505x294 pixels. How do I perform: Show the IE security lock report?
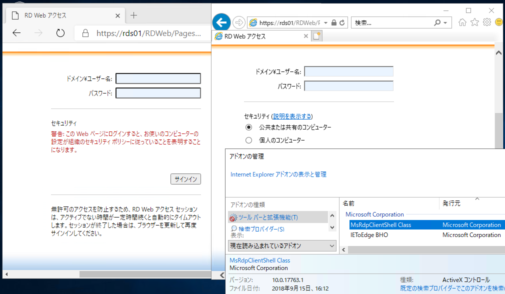(x=334, y=22)
